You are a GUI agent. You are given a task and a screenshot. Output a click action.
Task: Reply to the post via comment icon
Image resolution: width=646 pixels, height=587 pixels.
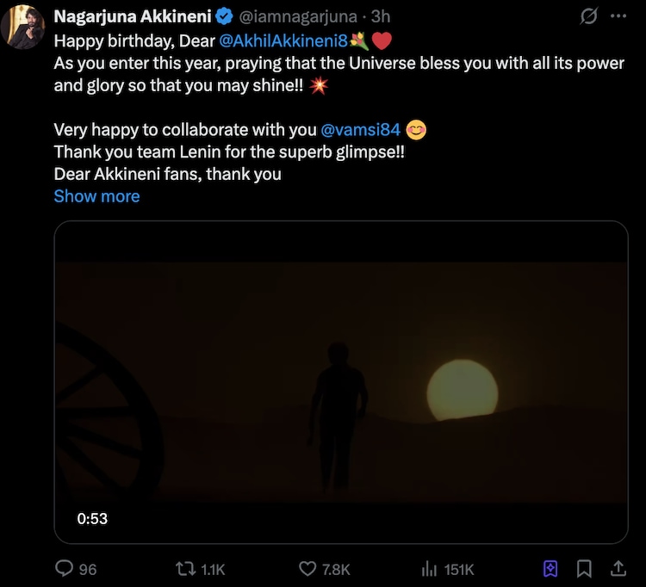pyautogui.click(x=65, y=569)
